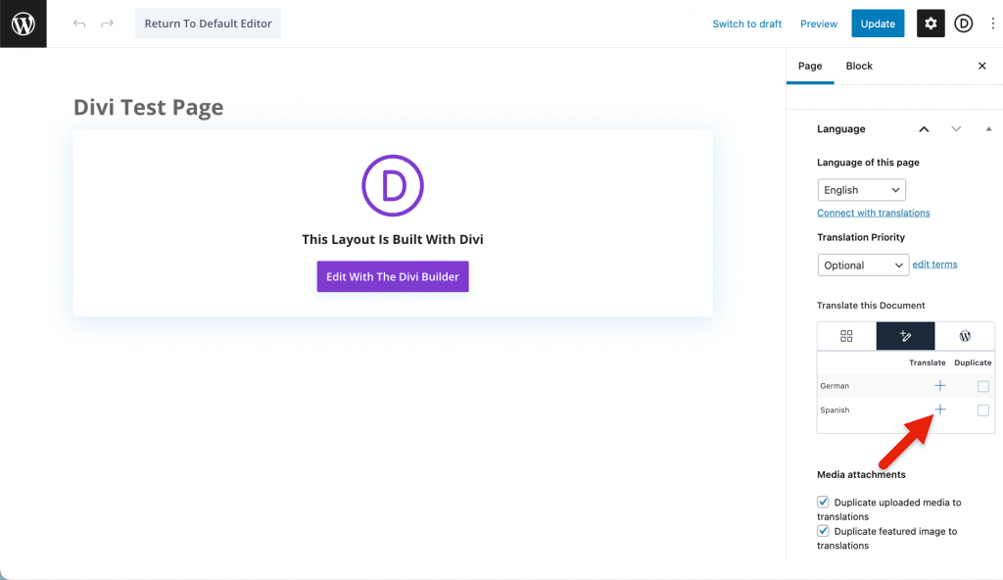Close the settings sidebar

coord(981,66)
